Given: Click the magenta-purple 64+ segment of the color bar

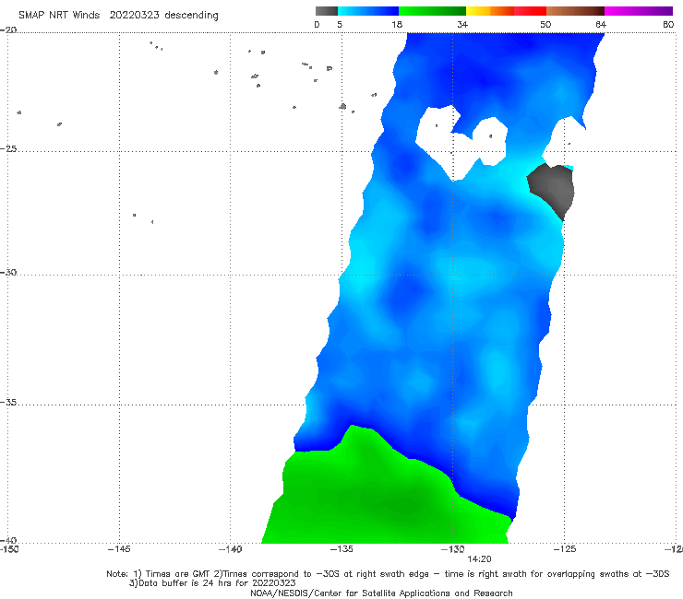Looking at the screenshot, I should [639, 11].
